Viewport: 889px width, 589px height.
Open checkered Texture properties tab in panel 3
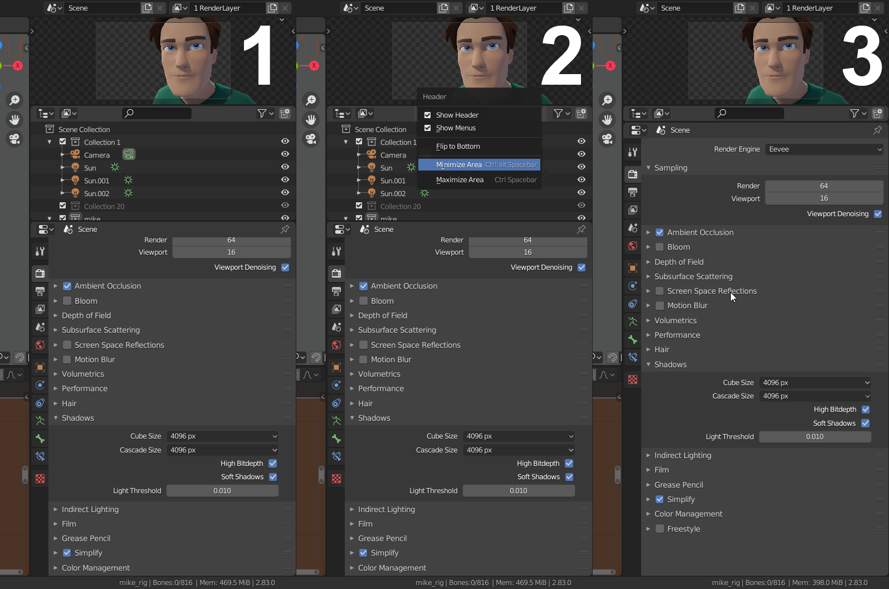(633, 379)
